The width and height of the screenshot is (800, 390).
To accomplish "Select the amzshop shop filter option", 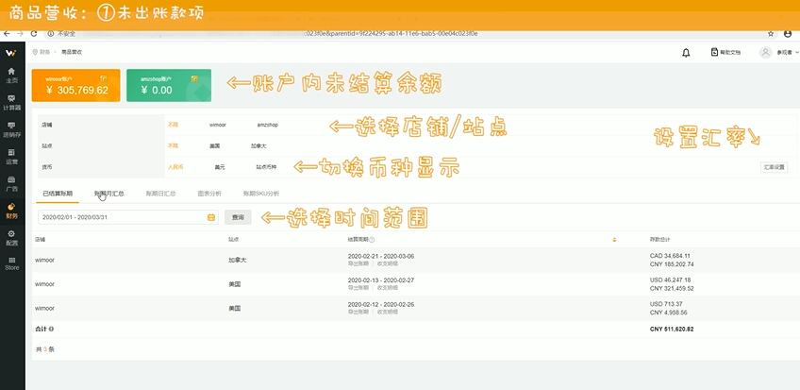I will pos(267,125).
